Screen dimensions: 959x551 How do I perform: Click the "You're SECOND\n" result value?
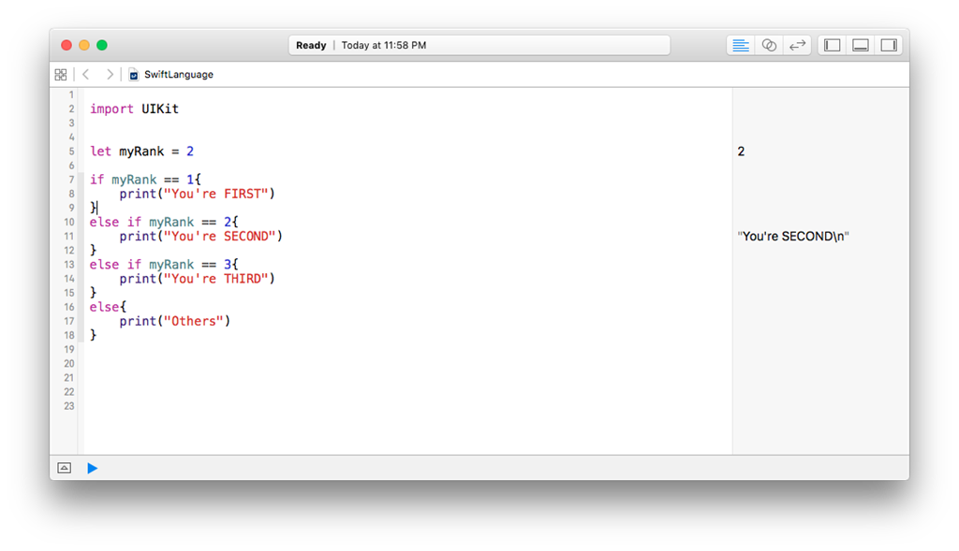pyautogui.click(x=793, y=237)
